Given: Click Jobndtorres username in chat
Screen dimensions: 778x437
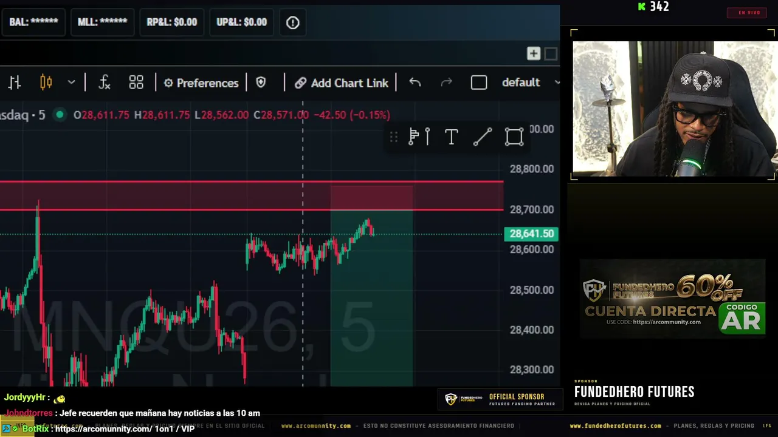Looking at the screenshot, I should tap(29, 413).
